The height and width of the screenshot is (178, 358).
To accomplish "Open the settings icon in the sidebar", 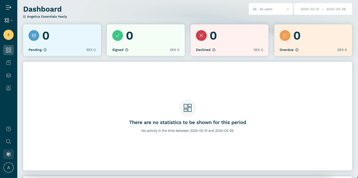I will tap(9, 154).
